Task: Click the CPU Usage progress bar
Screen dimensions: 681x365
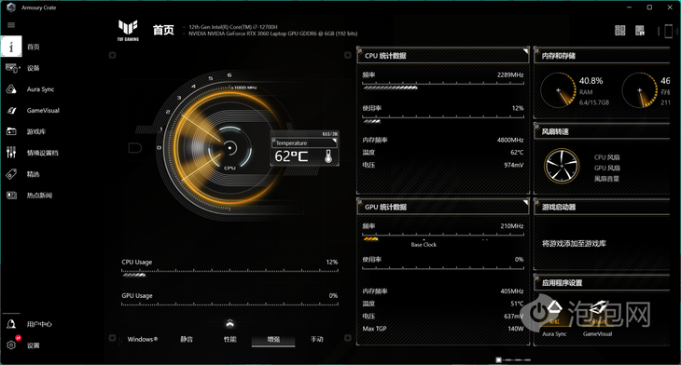Action: [x=229, y=273]
